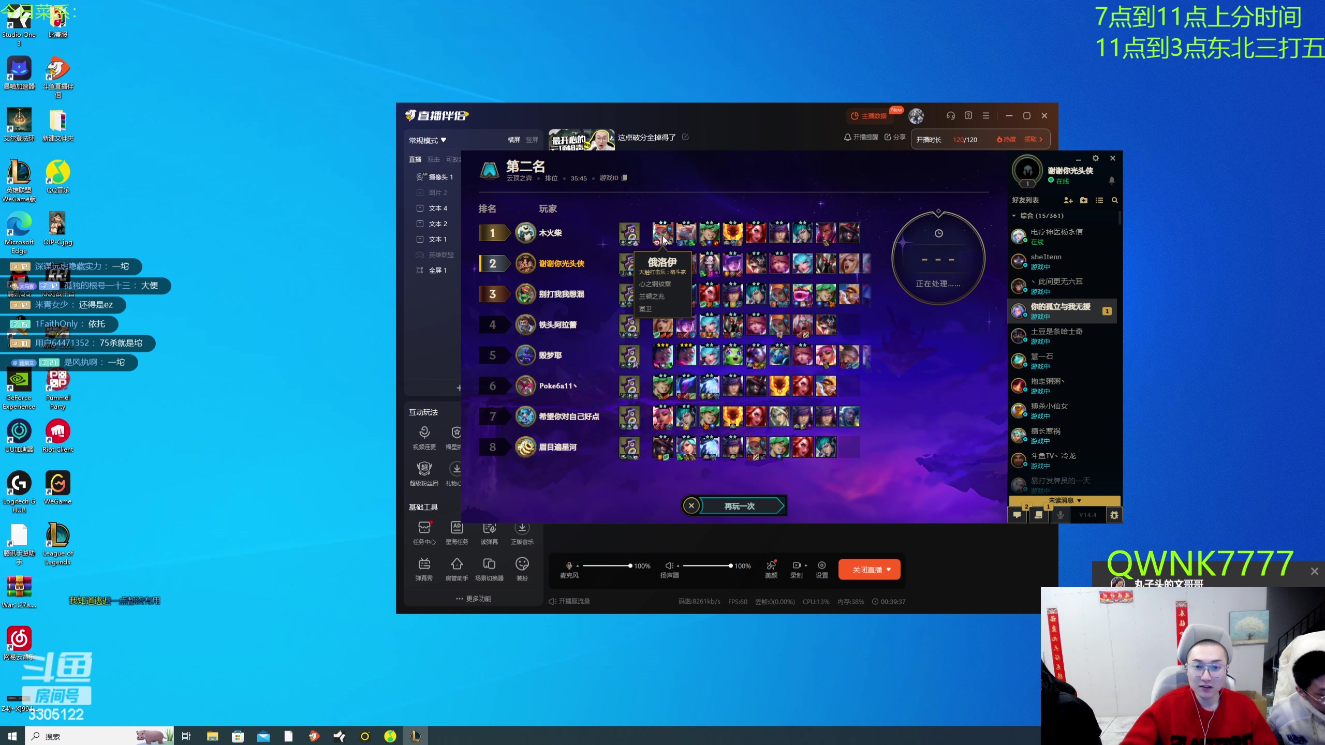1325x745 pixels.
Task: Create a new friend folder in friends panel
Action: pyautogui.click(x=1084, y=200)
